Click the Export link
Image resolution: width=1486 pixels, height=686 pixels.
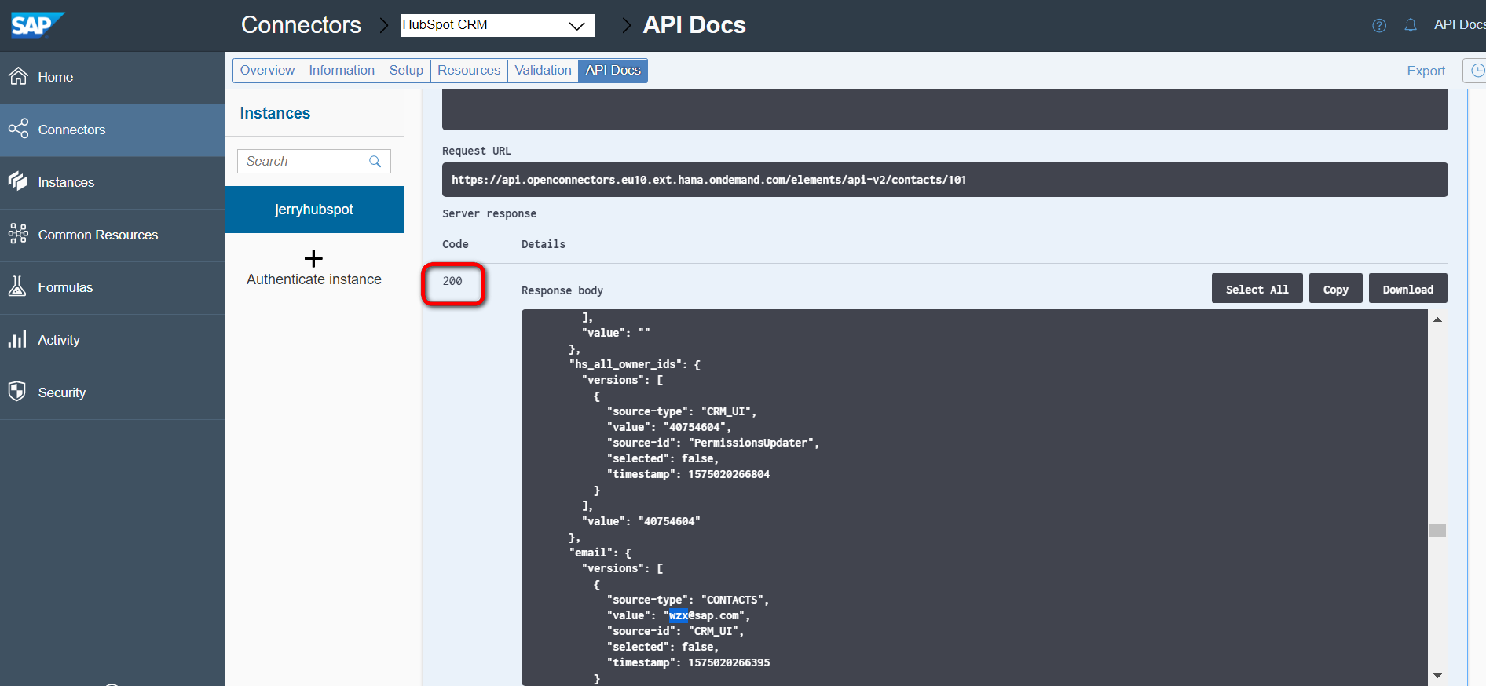tap(1426, 71)
